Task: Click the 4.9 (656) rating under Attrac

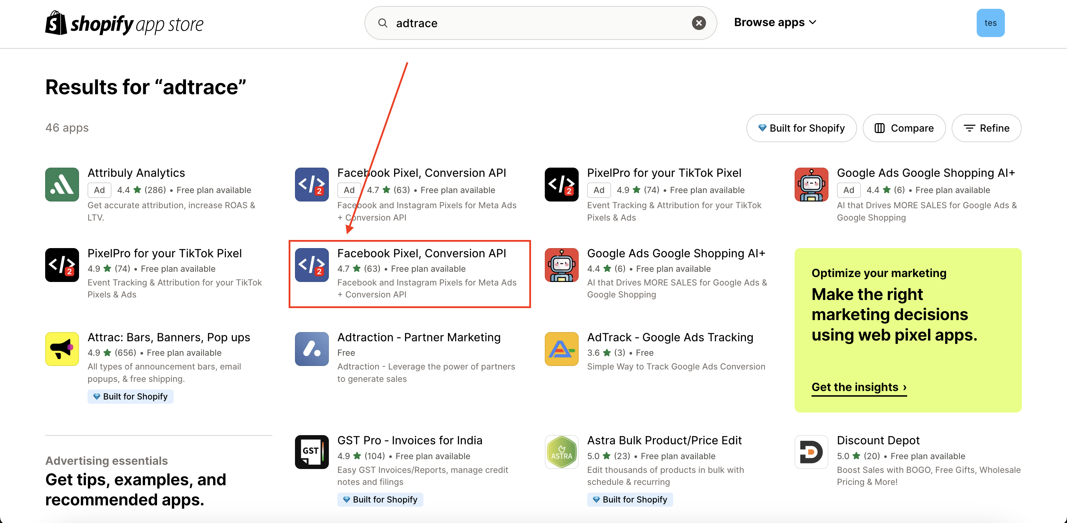Action: click(112, 353)
